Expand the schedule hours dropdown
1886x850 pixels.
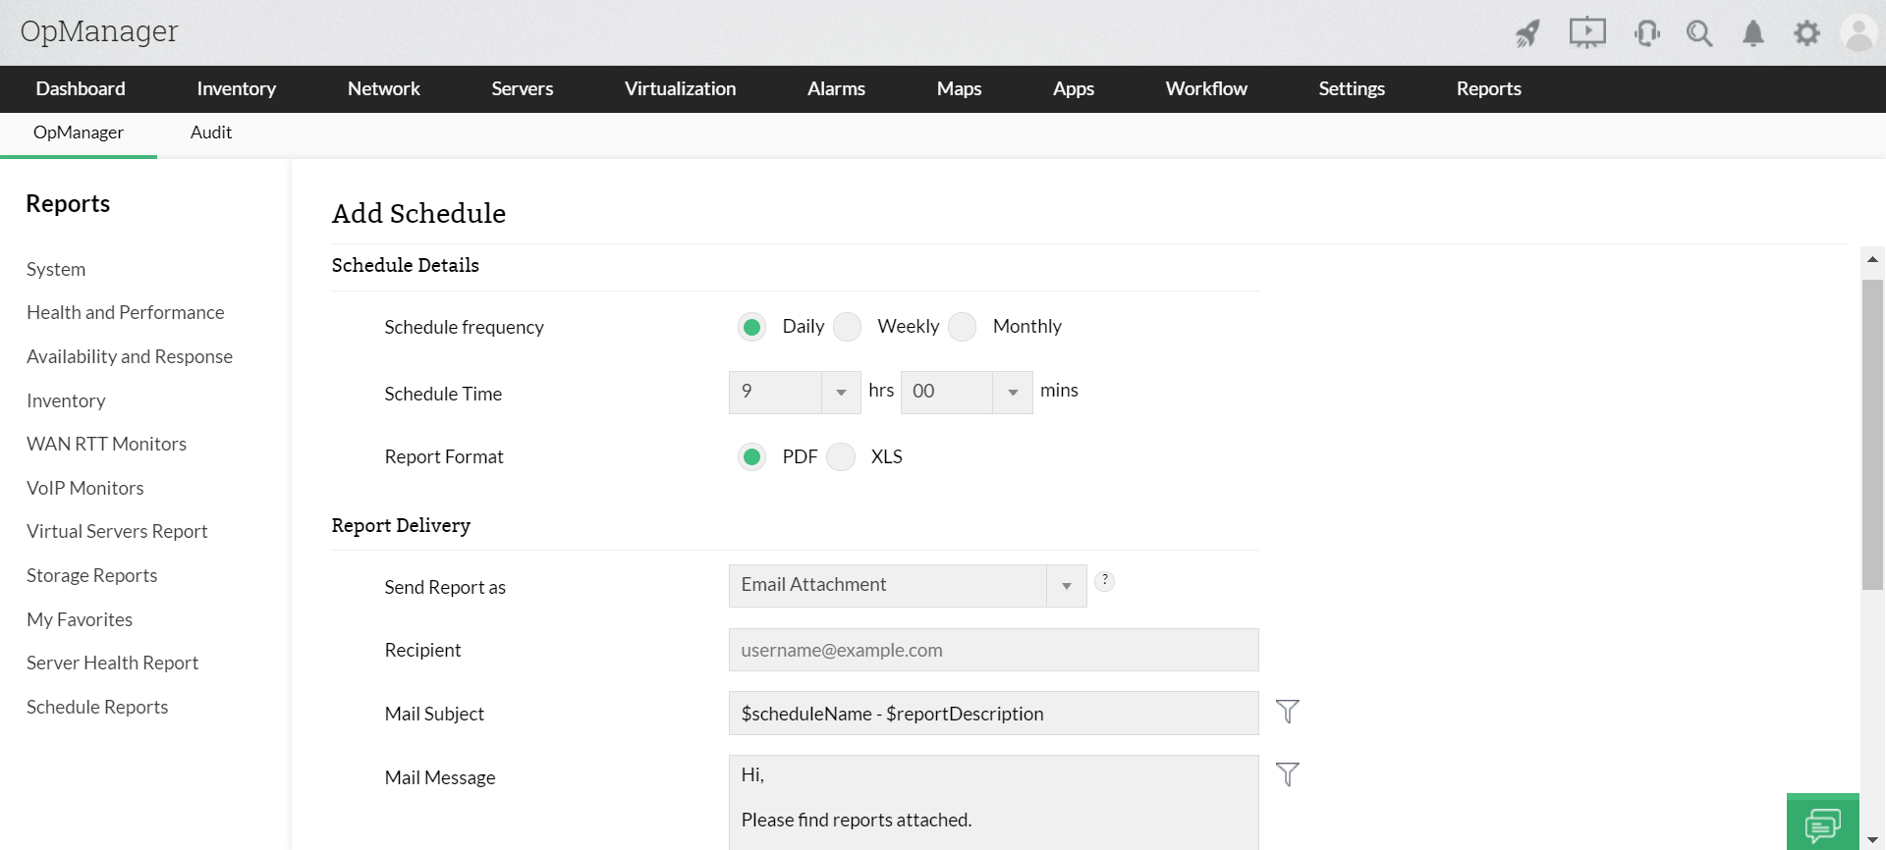841,393
